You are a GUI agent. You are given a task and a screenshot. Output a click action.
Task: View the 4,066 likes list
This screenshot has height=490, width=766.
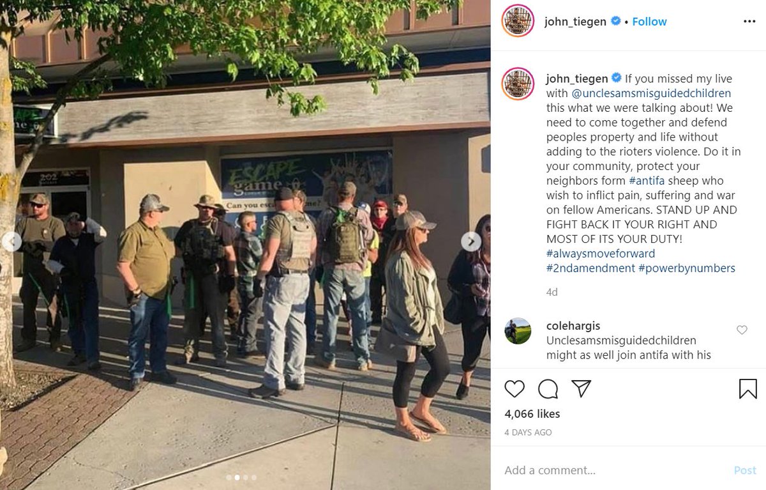pyautogui.click(x=532, y=414)
